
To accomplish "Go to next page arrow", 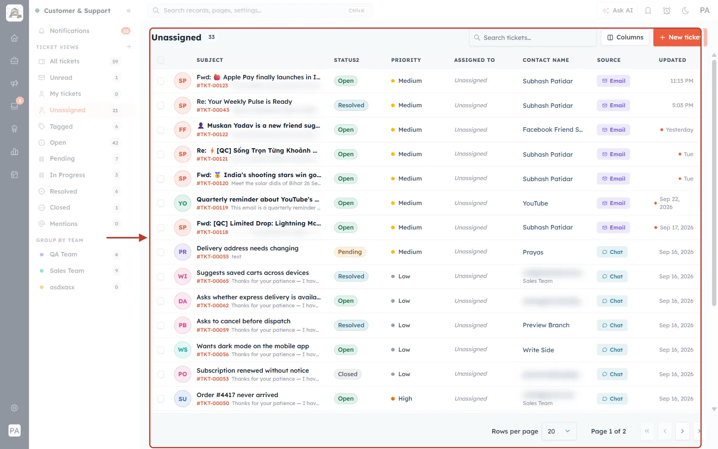I will [682, 431].
